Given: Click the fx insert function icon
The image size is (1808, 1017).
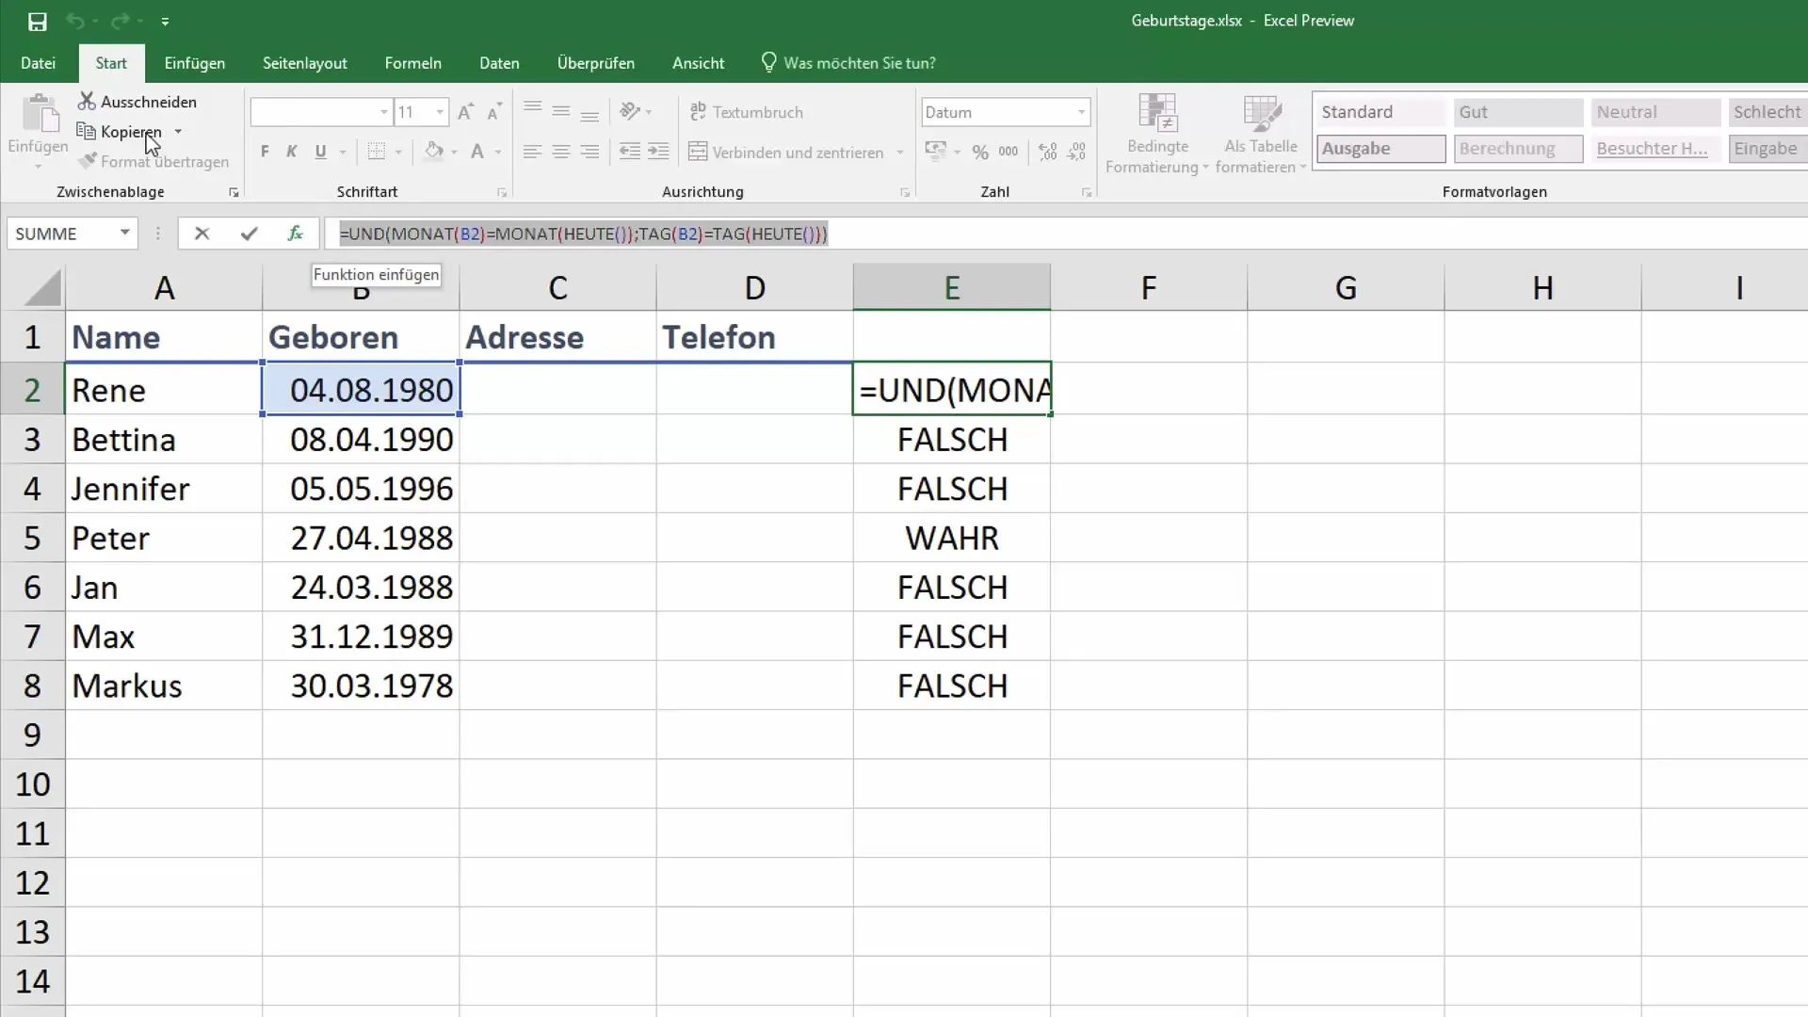Looking at the screenshot, I should coord(295,234).
